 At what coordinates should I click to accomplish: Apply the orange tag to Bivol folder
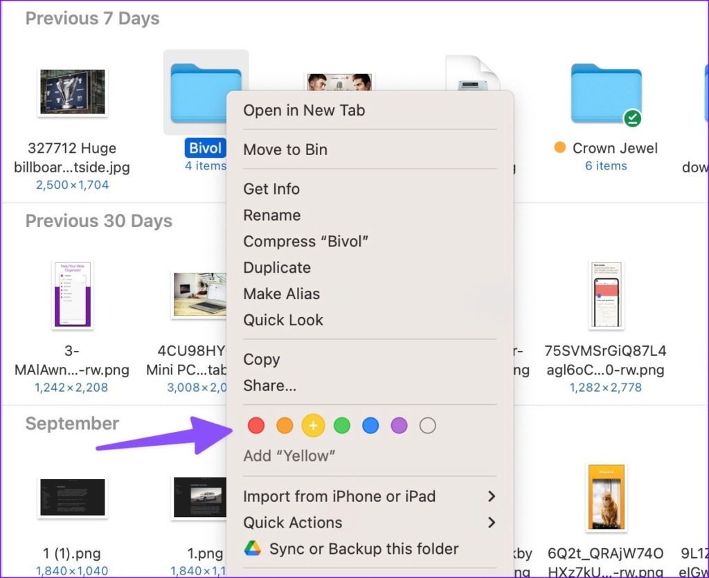[285, 425]
